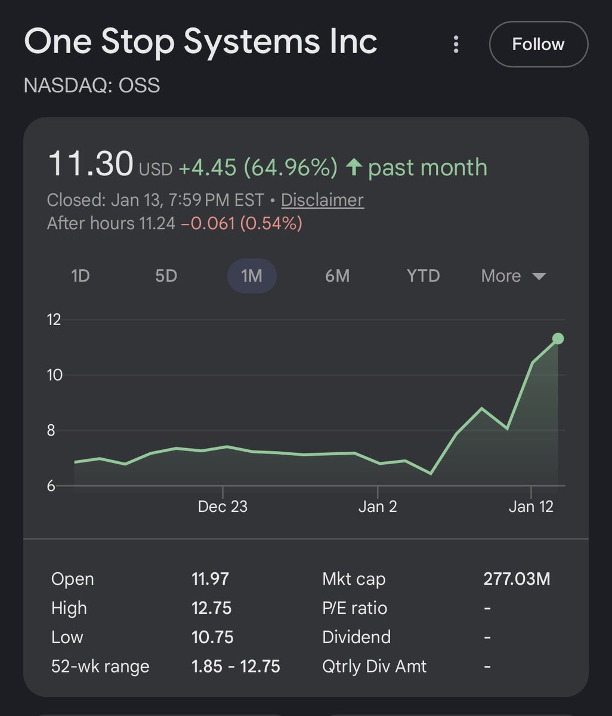Open the three-dot options menu

456,44
